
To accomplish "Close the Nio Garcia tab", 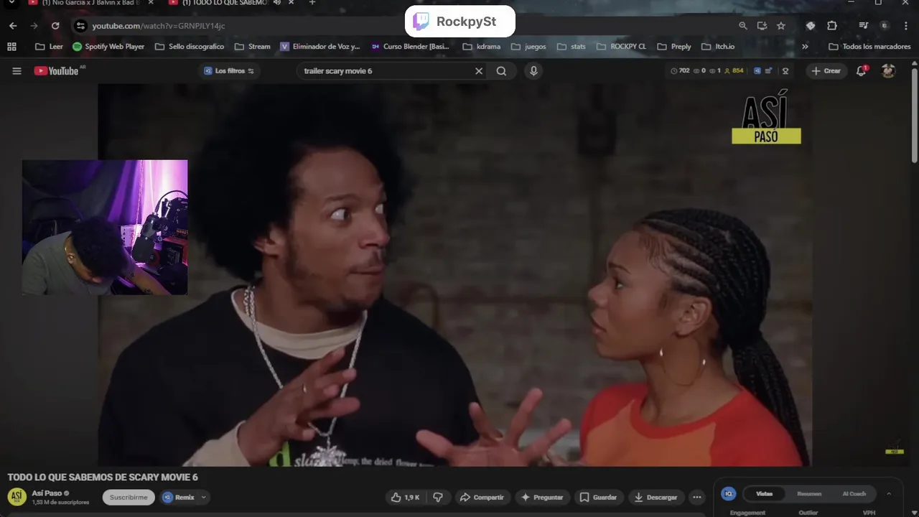I will [x=151, y=3].
